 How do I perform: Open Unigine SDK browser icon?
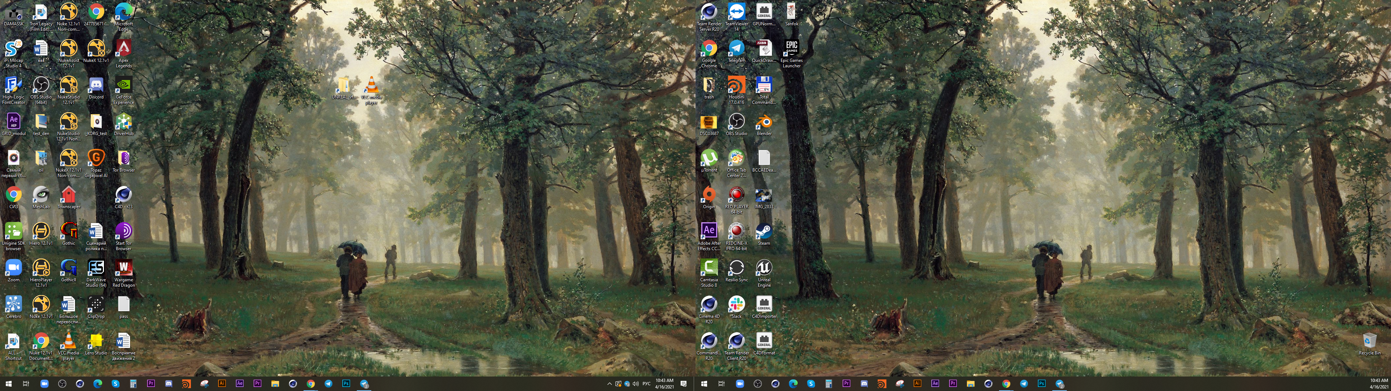click(x=13, y=236)
